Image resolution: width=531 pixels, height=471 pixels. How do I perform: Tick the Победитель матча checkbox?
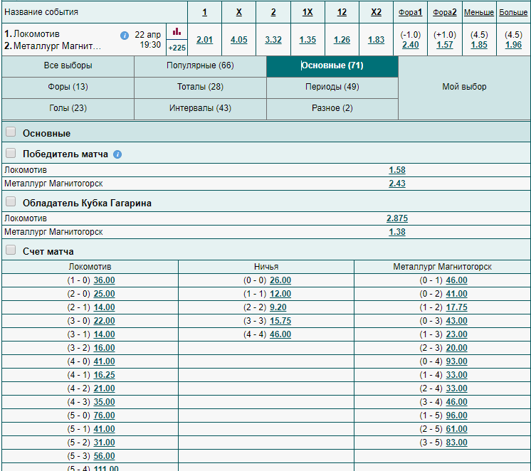tap(11, 153)
